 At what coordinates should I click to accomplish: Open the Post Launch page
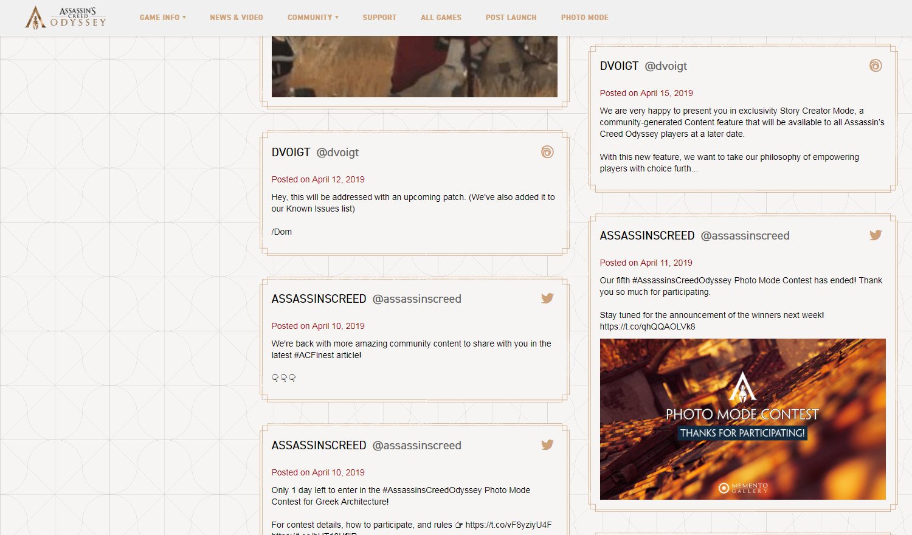511,18
